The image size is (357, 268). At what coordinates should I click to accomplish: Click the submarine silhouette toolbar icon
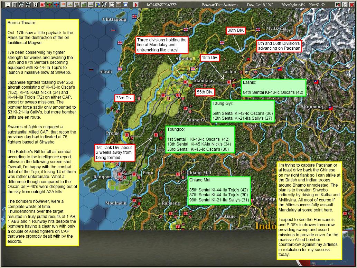(70, 4)
